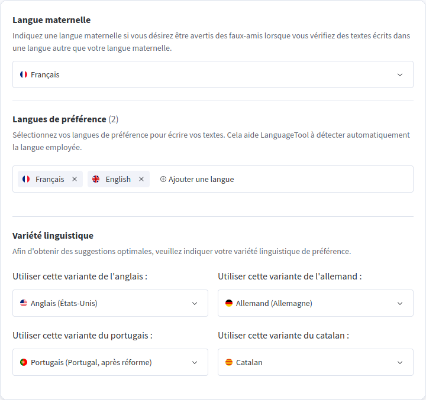Click the chevron in the Catalan selector
426x400 pixels.
[400, 363]
